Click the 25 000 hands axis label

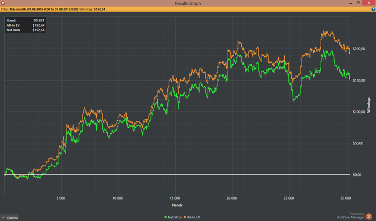[289, 199]
